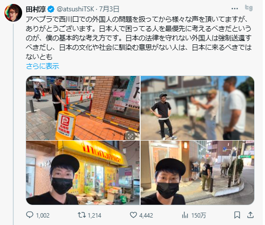Image resolution: width=265 pixels, height=225 pixels.
Task: Open 田村淳 profile avatar
Action: (x=13, y=13)
